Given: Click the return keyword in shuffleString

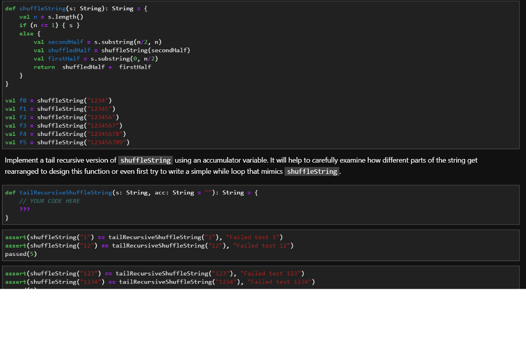Looking at the screenshot, I should click(44, 67).
